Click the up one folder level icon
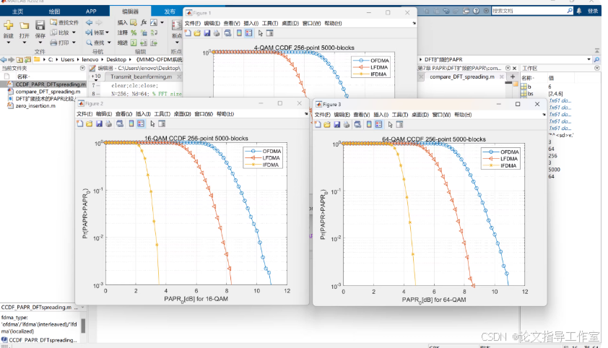This screenshot has height=348, width=608. pyautogui.click(x=19, y=60)
